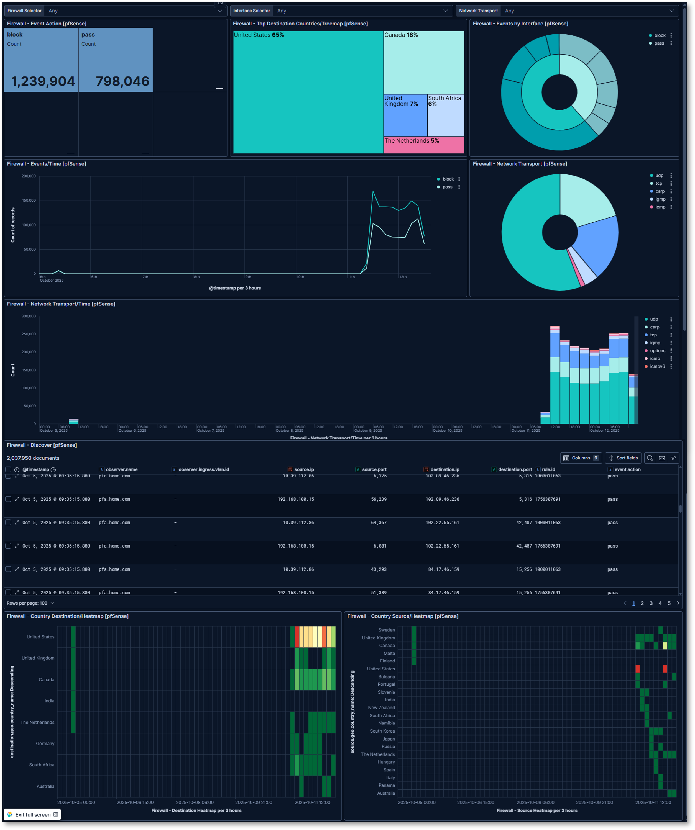The image size is (695, 830).
Task: Open the display settings sliders icon
Action: point(674,458)
